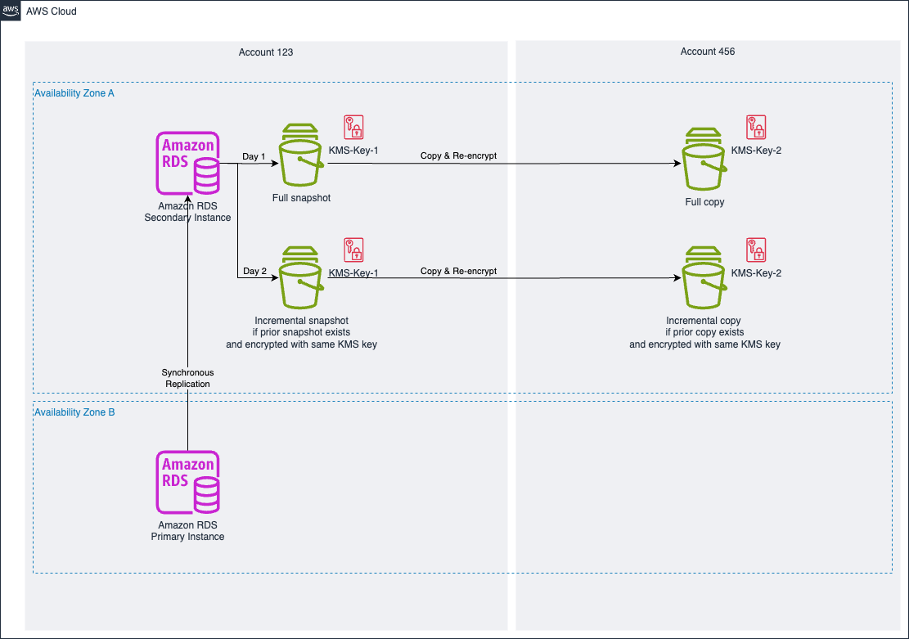
Task: Click the AWS Cloud title text
Action: click(52, 11)
